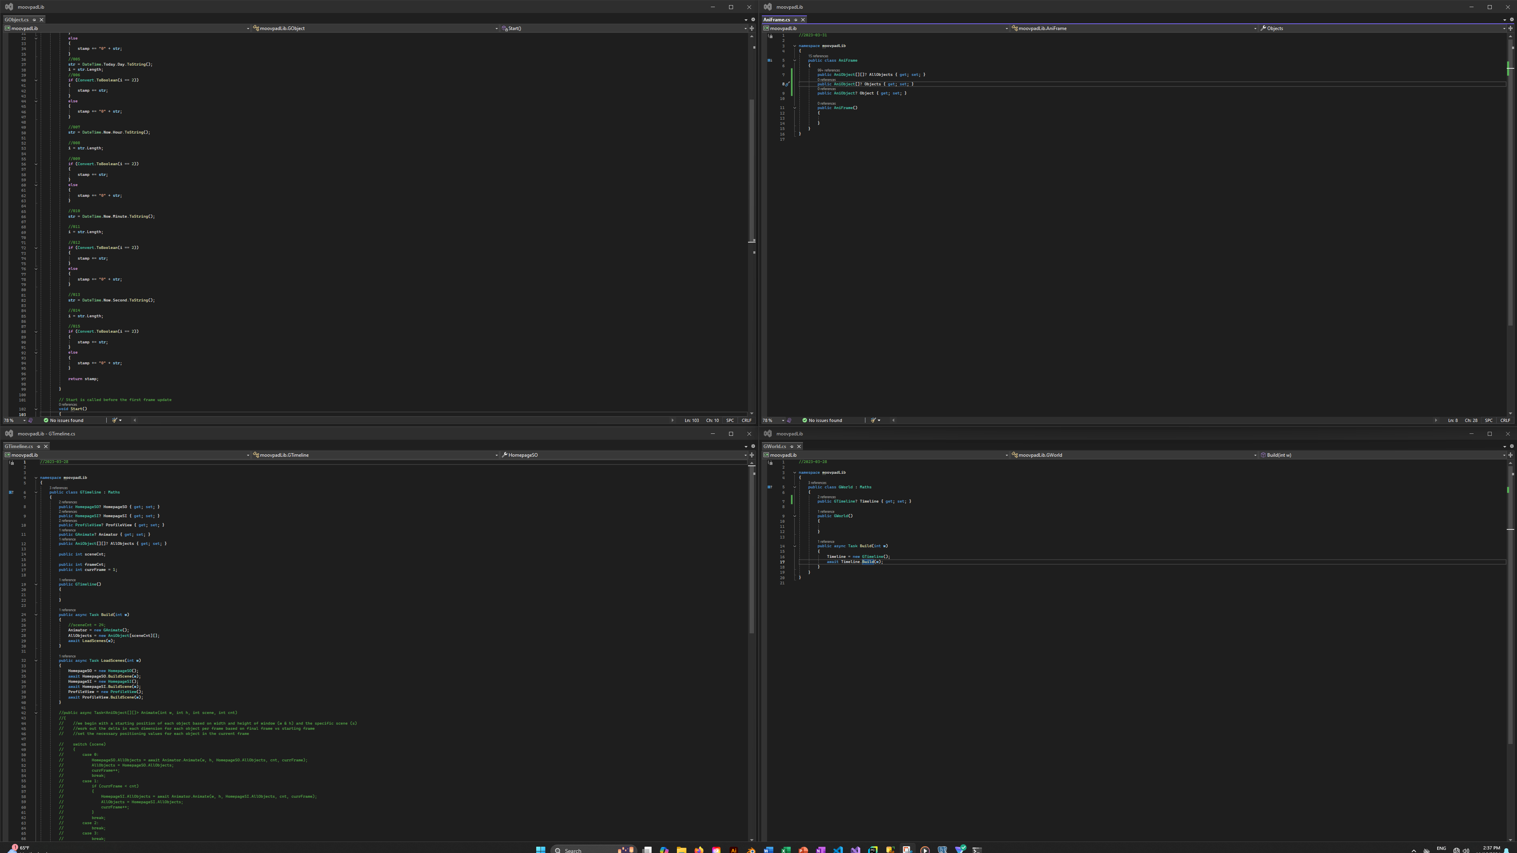Open the Build(int w) members dropdown

point(1382,455)
